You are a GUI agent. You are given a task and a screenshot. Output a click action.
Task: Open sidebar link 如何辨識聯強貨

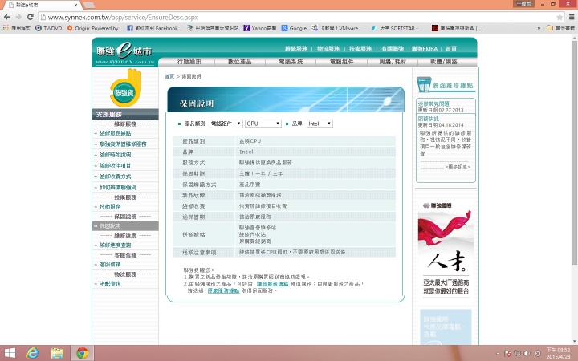tap(117, 188)
